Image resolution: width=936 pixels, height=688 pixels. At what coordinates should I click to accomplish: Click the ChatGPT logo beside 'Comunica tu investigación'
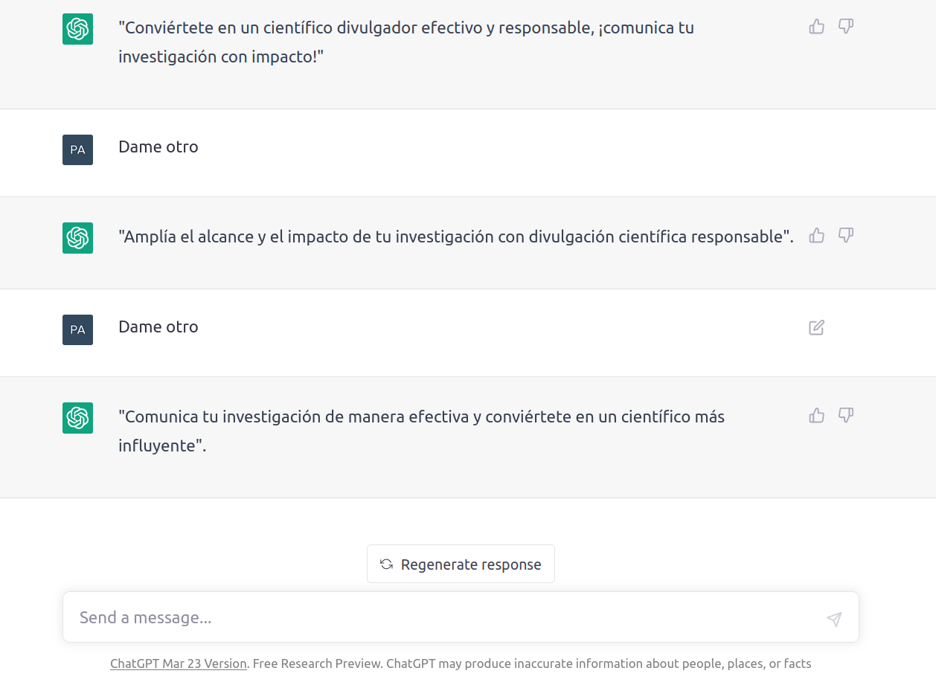[x=77, y=418]
